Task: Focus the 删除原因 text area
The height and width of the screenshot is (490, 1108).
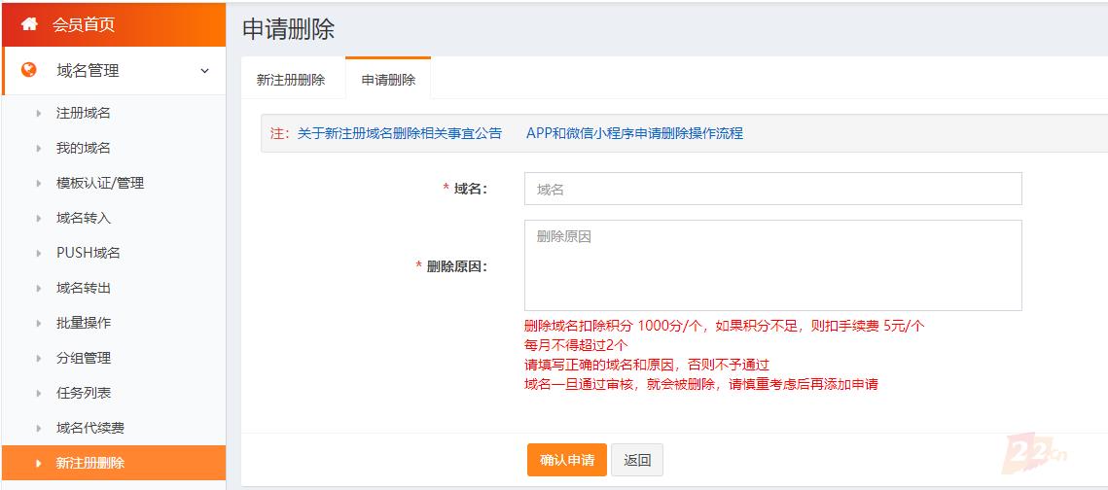Action: pyautogui.click(x=773, y=265)
